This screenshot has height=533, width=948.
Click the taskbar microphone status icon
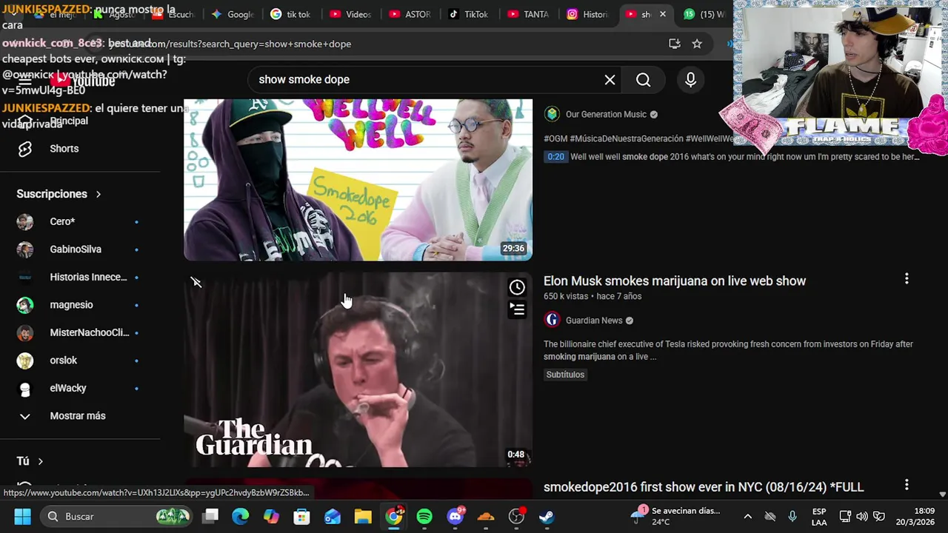tap(792, 516)
